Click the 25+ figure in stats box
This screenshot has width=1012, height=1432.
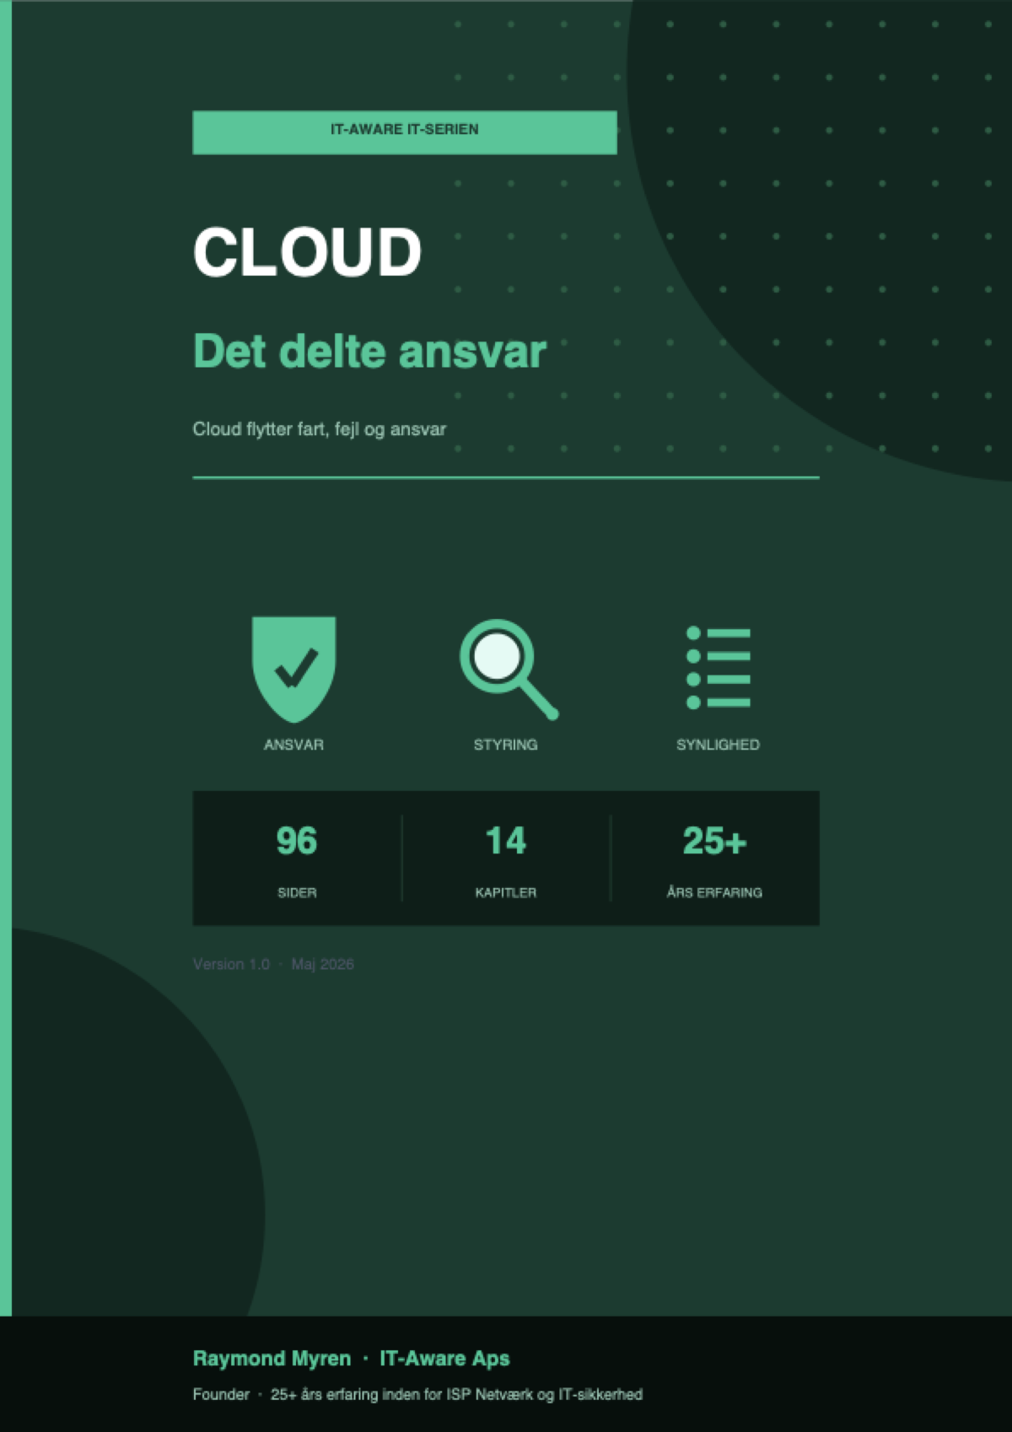pyautogui.click(x=714, y=841)
